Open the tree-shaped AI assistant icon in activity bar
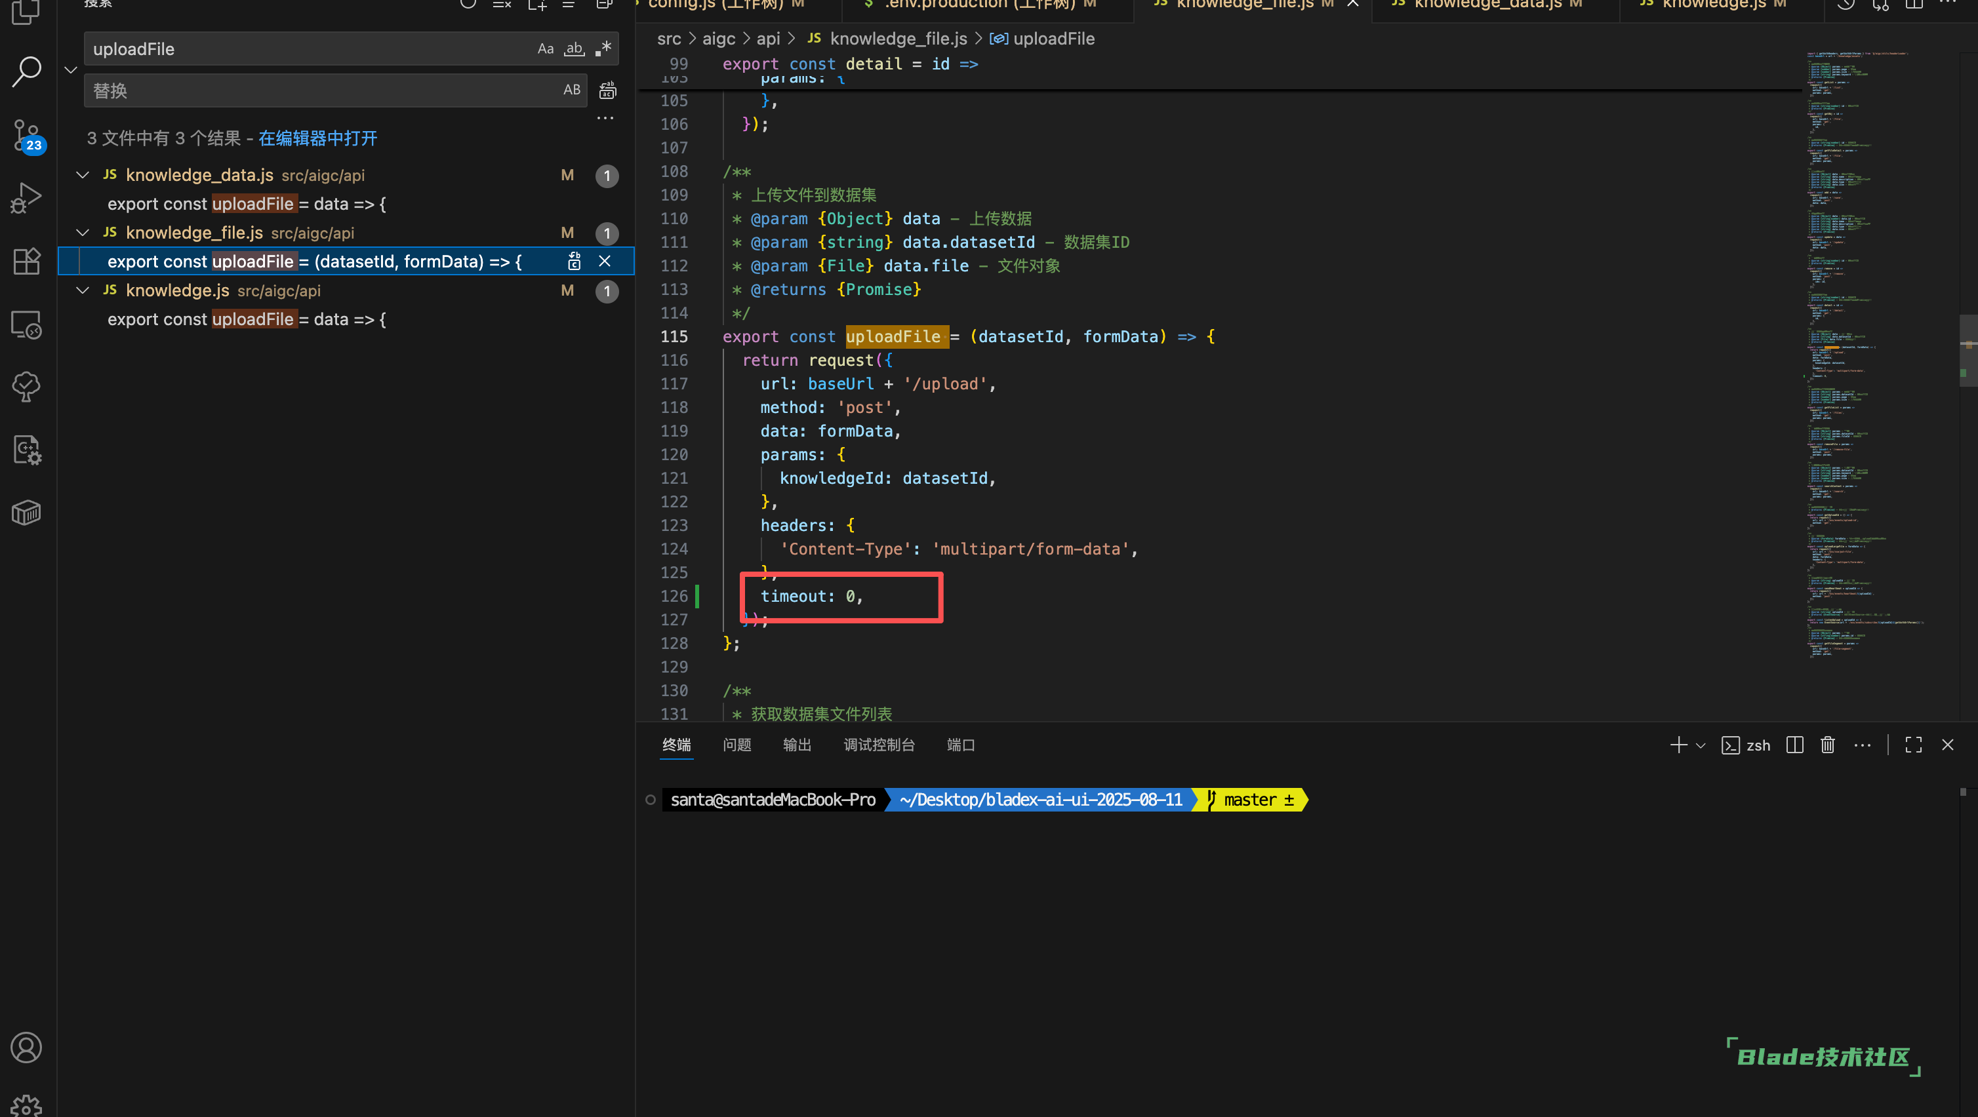The image size is (1978, 1117). tap(27, 386)
